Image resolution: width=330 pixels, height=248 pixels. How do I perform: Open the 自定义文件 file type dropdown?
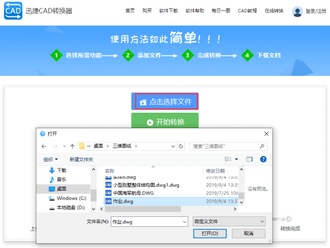(229, 222)
